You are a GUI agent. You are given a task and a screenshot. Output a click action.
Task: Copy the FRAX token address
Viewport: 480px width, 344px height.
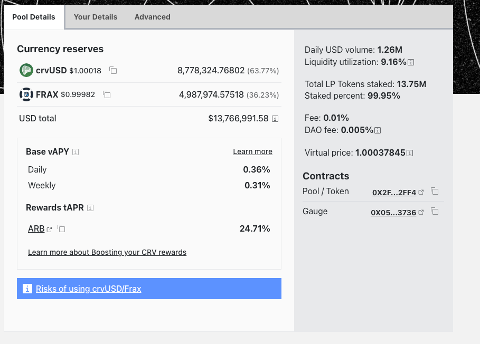tap(107, 94)
